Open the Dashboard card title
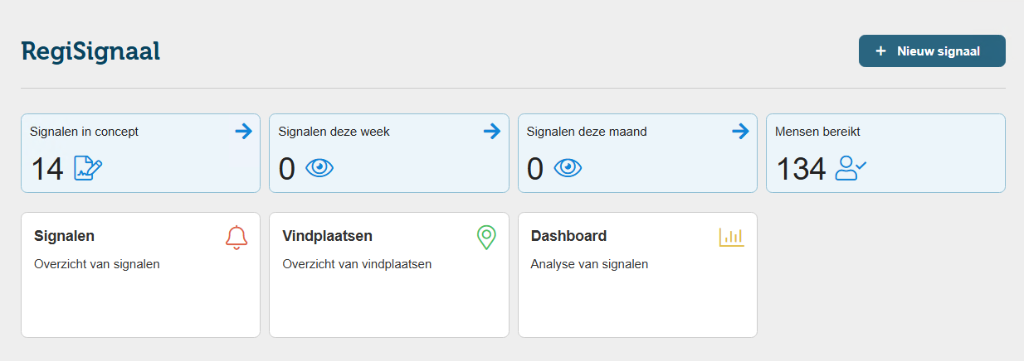Viewport: 1024px width, 361px height. pos(568,236)
